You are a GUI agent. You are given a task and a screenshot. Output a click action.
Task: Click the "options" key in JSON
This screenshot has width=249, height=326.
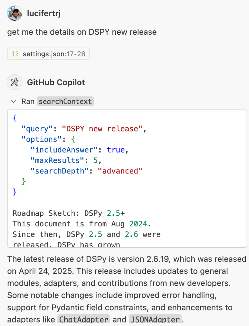coord(42,139)
